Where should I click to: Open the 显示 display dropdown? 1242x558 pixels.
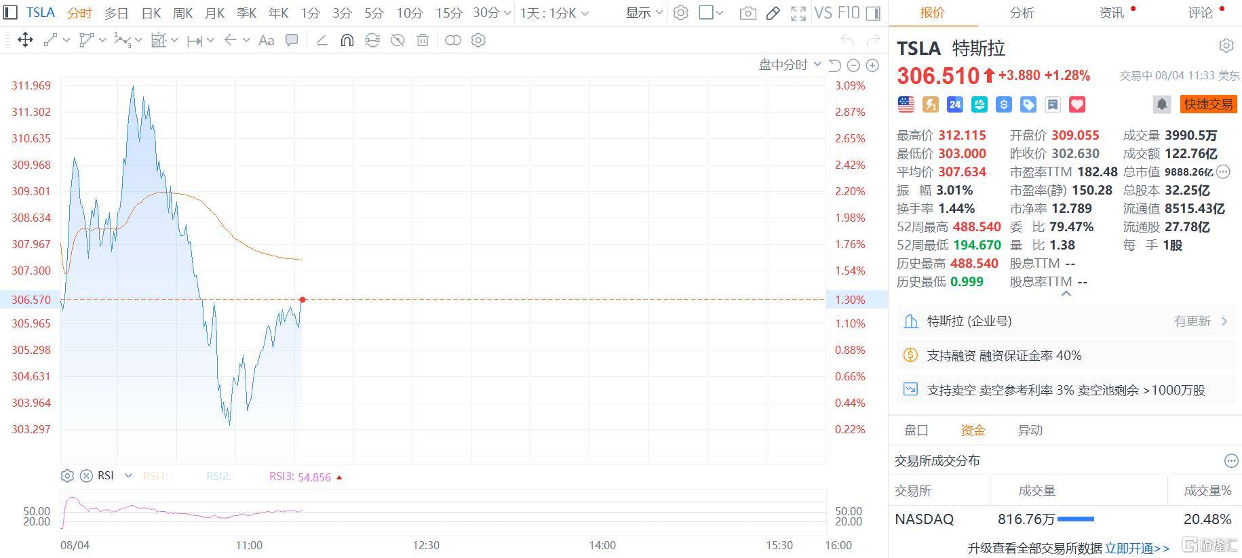pos(644,13)
